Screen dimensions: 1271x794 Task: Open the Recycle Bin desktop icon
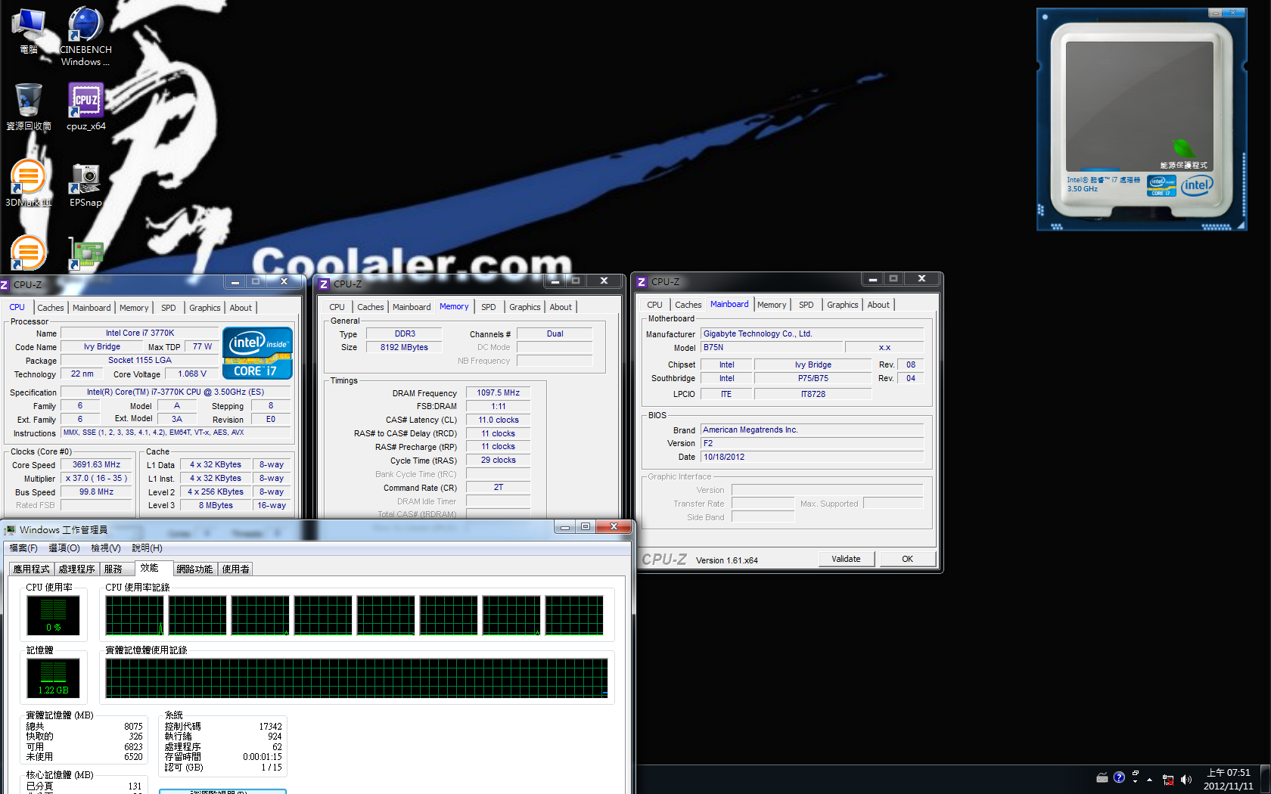click(x=29, y=107)
